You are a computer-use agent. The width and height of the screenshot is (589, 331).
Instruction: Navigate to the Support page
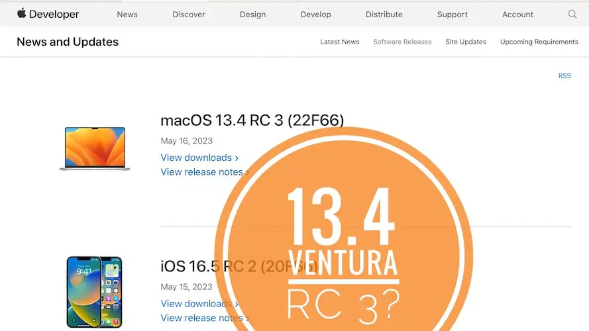click(x=452, y=15)
